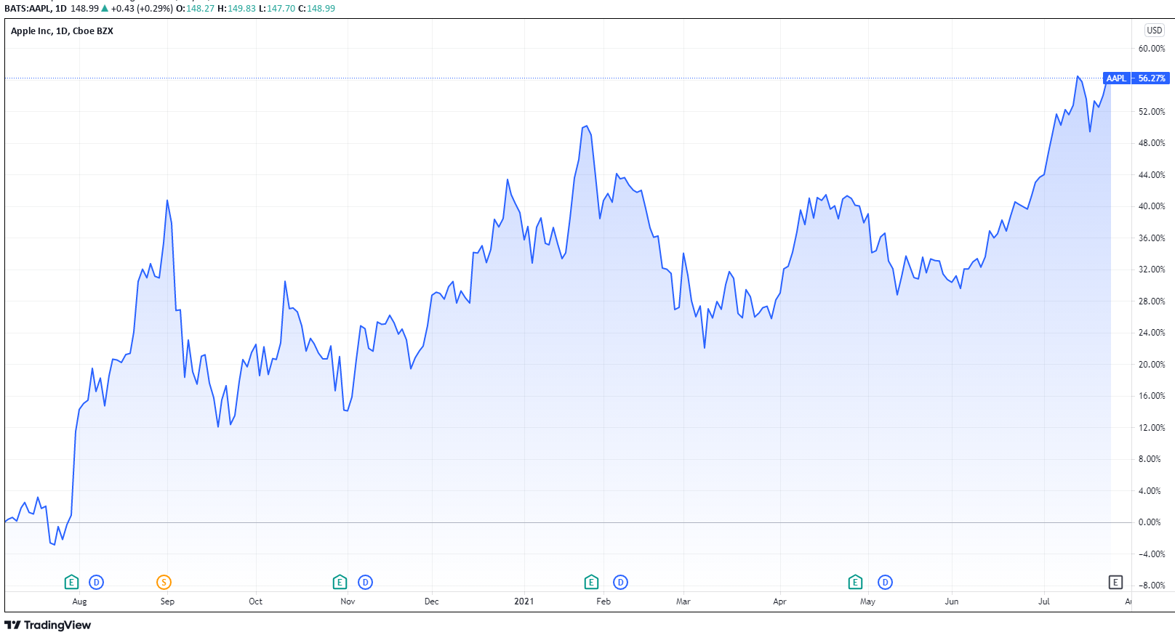Open the USD currency selector
Viewport: 1175px width, 632px height.
(1155, 30)
